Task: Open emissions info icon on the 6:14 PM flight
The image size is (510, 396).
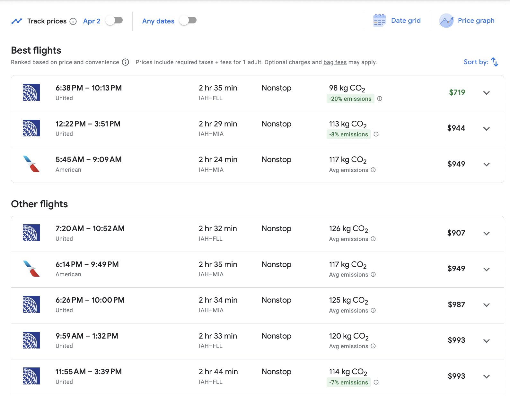Action: tap(373, 274)
